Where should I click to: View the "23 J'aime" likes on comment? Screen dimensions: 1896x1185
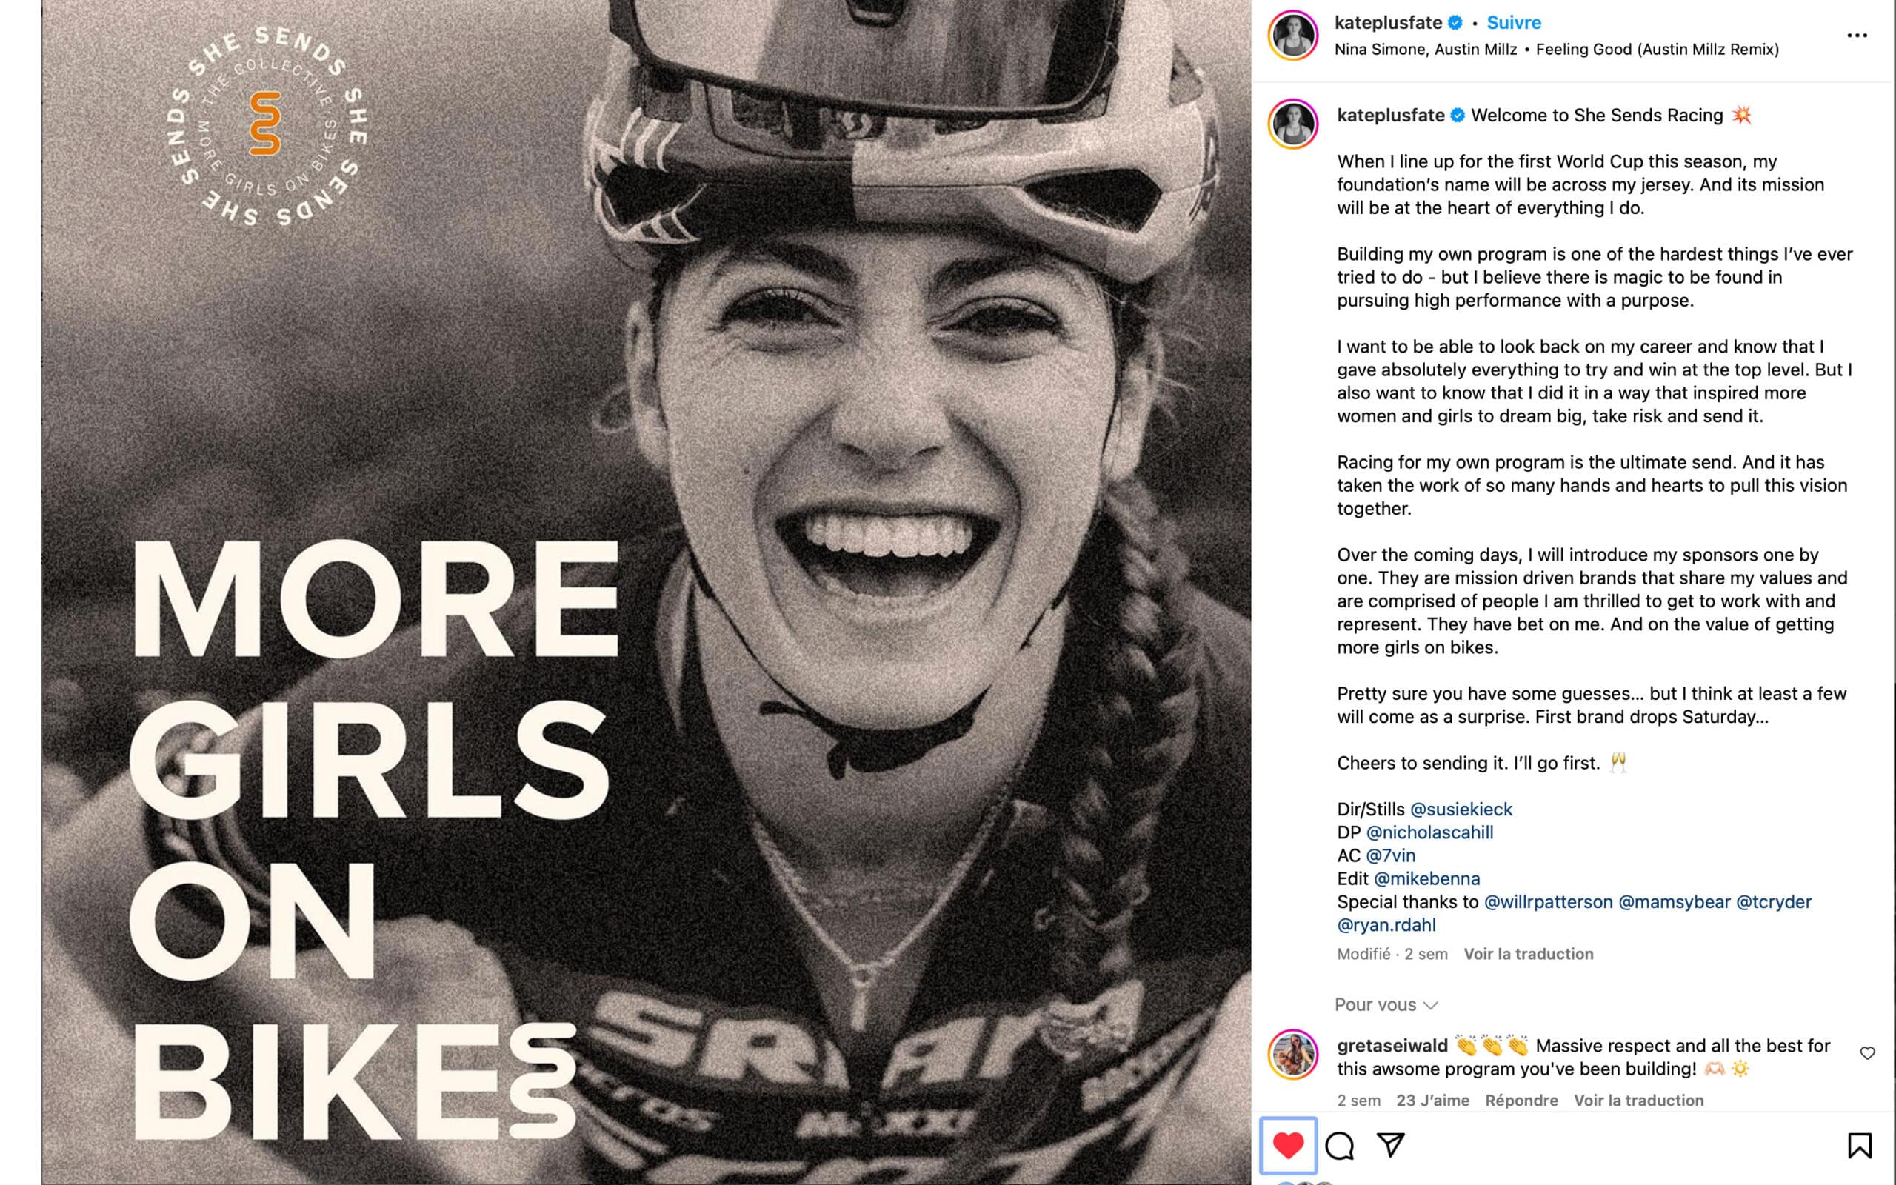pyautogui.click(x=1432, y=1101)
